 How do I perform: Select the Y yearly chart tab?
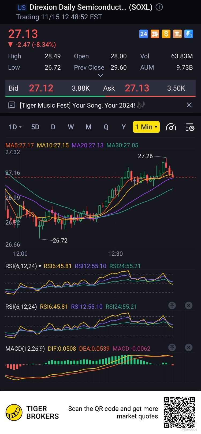coord(124,127)
